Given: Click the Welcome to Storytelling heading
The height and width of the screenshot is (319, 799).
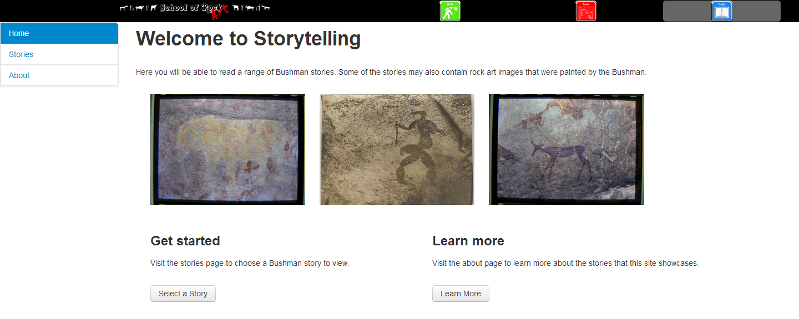Looking at the screenshot, I should click(249, 39).
